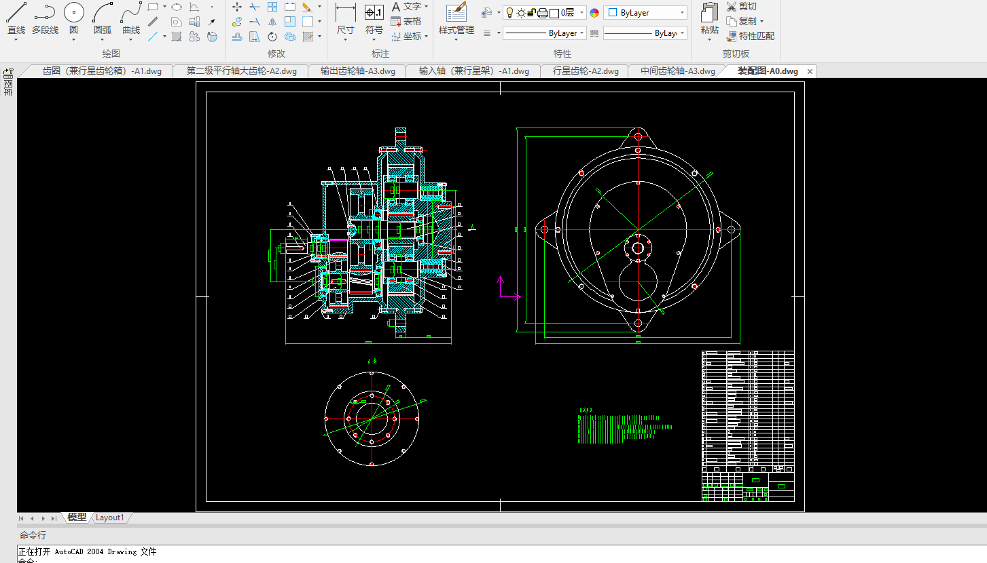The height and width of the screenshot is (563, 987).
Task: Select the Copy objects tool in 修改
Action: pos(237,22)
